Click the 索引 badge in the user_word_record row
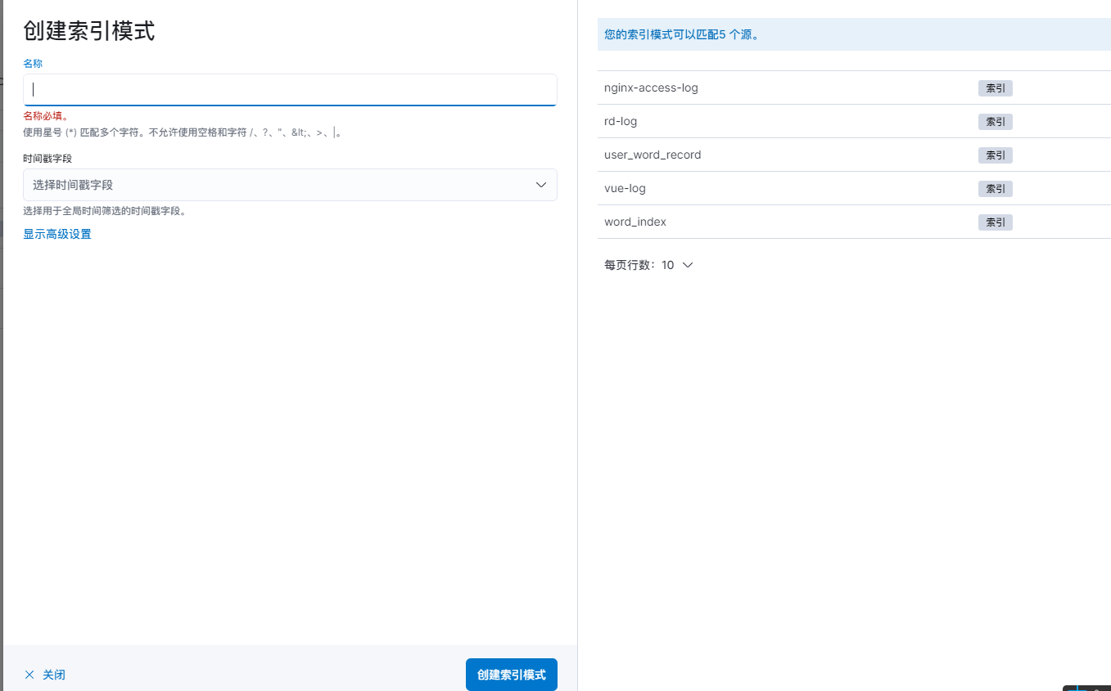 click(x=996, y=155)
